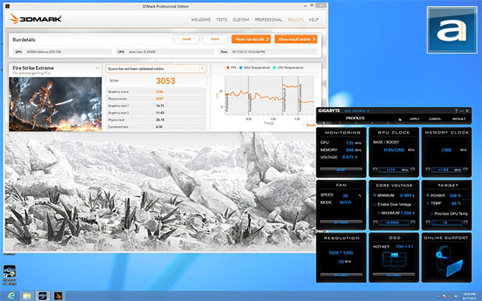Select the MINIMUM core voltage radio button

coord(375,195)
